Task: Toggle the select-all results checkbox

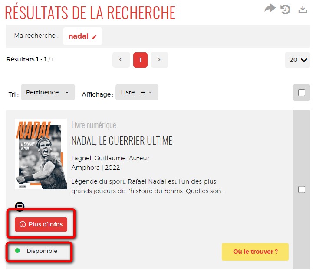Action: pos(302,93)
